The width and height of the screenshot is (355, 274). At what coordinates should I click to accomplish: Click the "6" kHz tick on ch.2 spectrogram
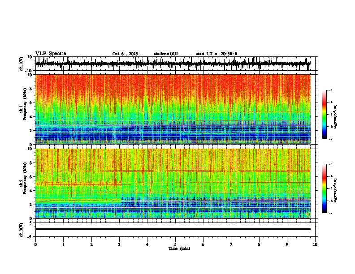tap(31, 177)
